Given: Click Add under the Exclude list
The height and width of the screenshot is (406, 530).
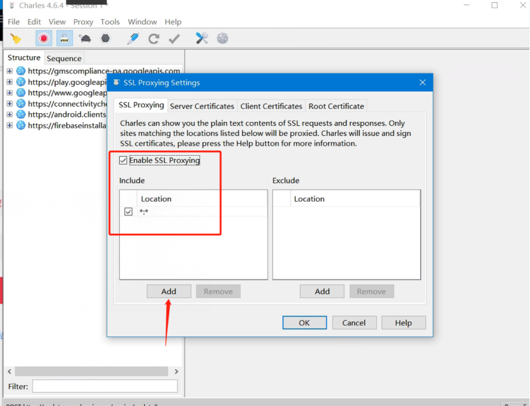Looking at the screenshot, I should click(322, 291).
